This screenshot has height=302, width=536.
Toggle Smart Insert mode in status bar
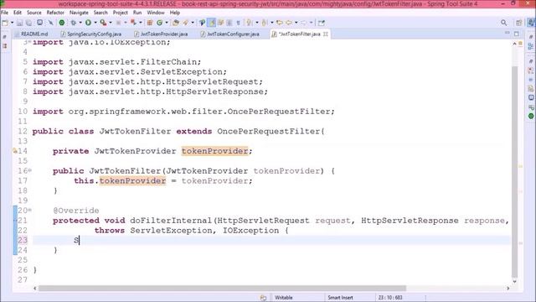tap(340, 298)
